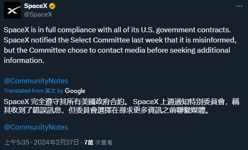Open the SpaceX display name in the header
The height and width of the screenshot is (150, 248).
point(36,6)
